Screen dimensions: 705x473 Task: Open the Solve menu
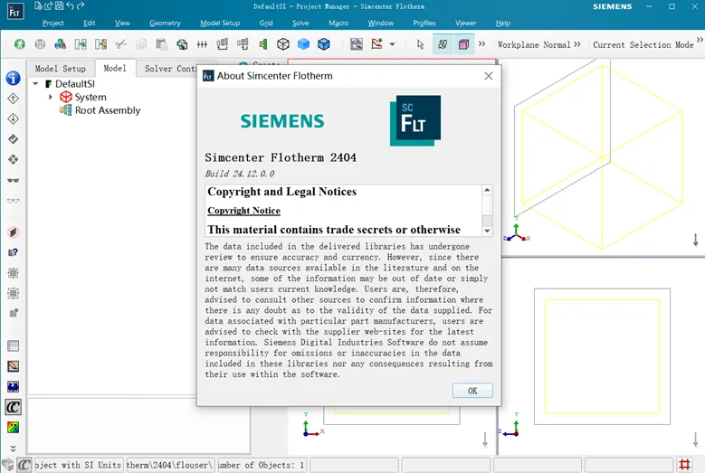300,23
